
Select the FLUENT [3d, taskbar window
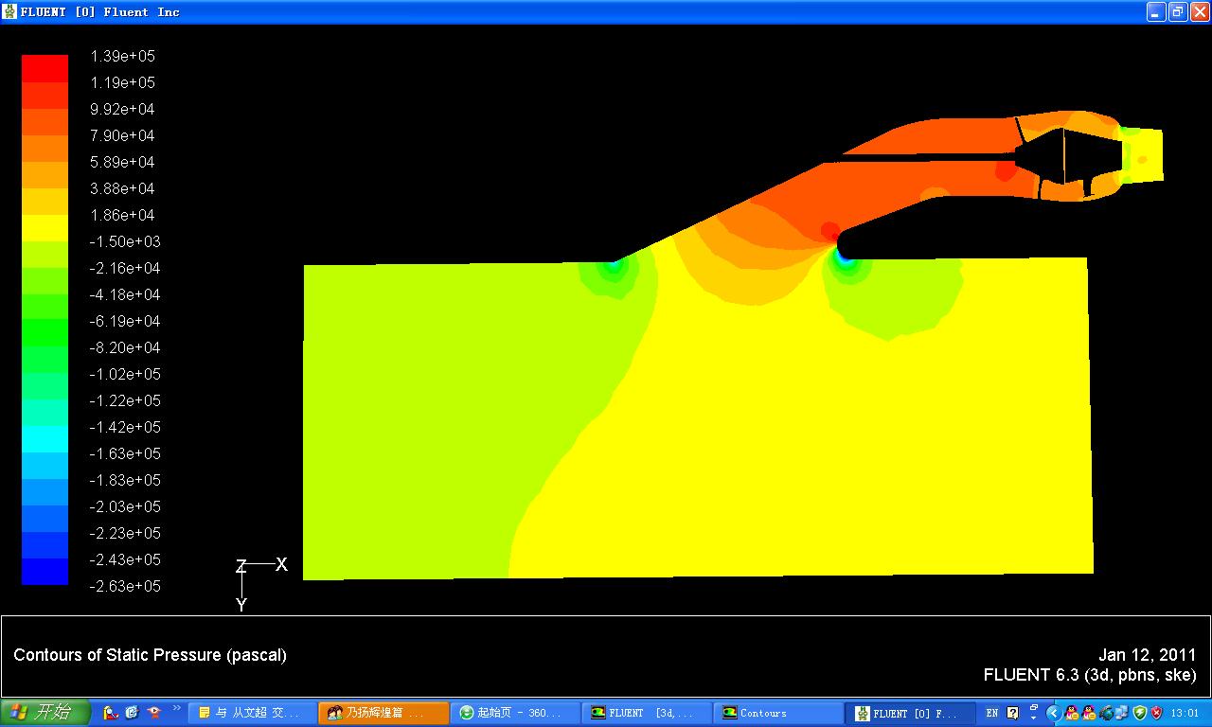647,713
